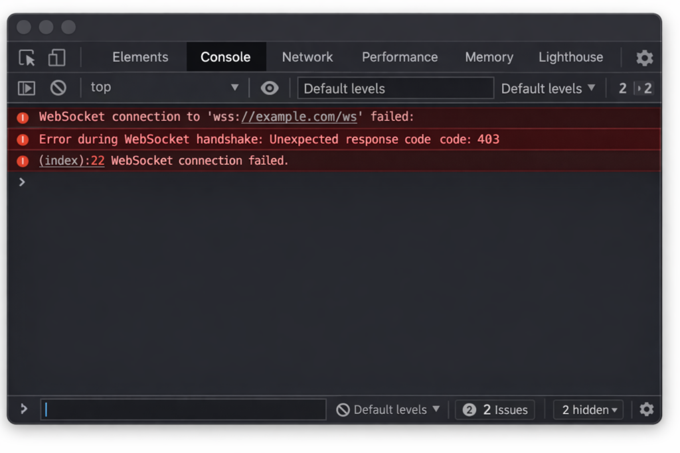Show the console sidebar

coord(27,87)
